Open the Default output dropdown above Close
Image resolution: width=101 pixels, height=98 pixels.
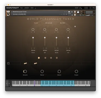coord(33,50)
